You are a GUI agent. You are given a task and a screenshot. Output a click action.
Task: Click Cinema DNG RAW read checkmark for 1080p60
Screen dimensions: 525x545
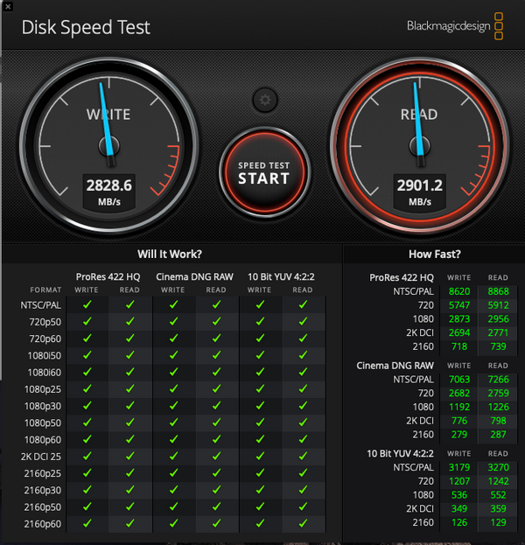coord(216,439)
